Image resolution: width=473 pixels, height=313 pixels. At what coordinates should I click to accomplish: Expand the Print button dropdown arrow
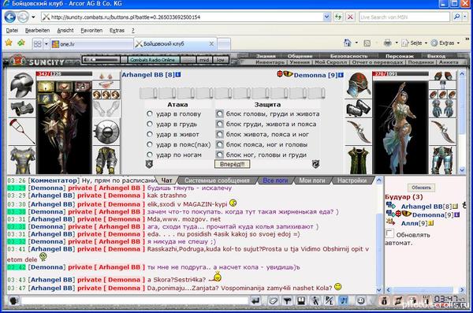pyautogui.click(x=397, y=43)
